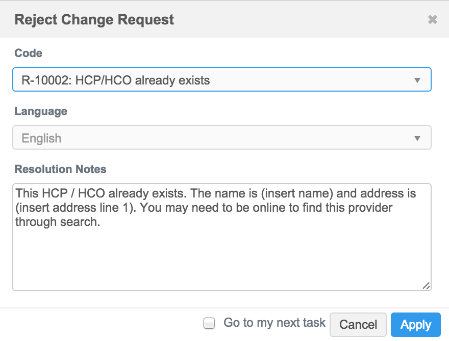Screen dimensions: 449x341
Task: Click the "English" language value
Action: [41, 138]
